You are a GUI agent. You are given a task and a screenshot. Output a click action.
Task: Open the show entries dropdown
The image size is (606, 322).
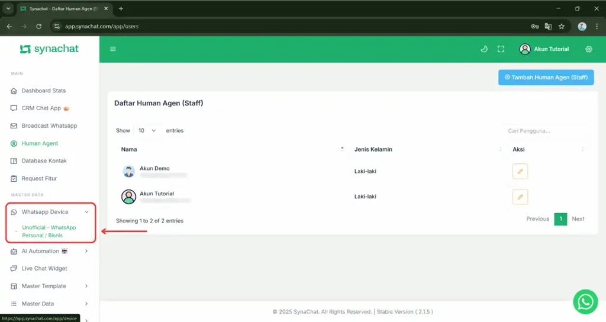[147, 131]
